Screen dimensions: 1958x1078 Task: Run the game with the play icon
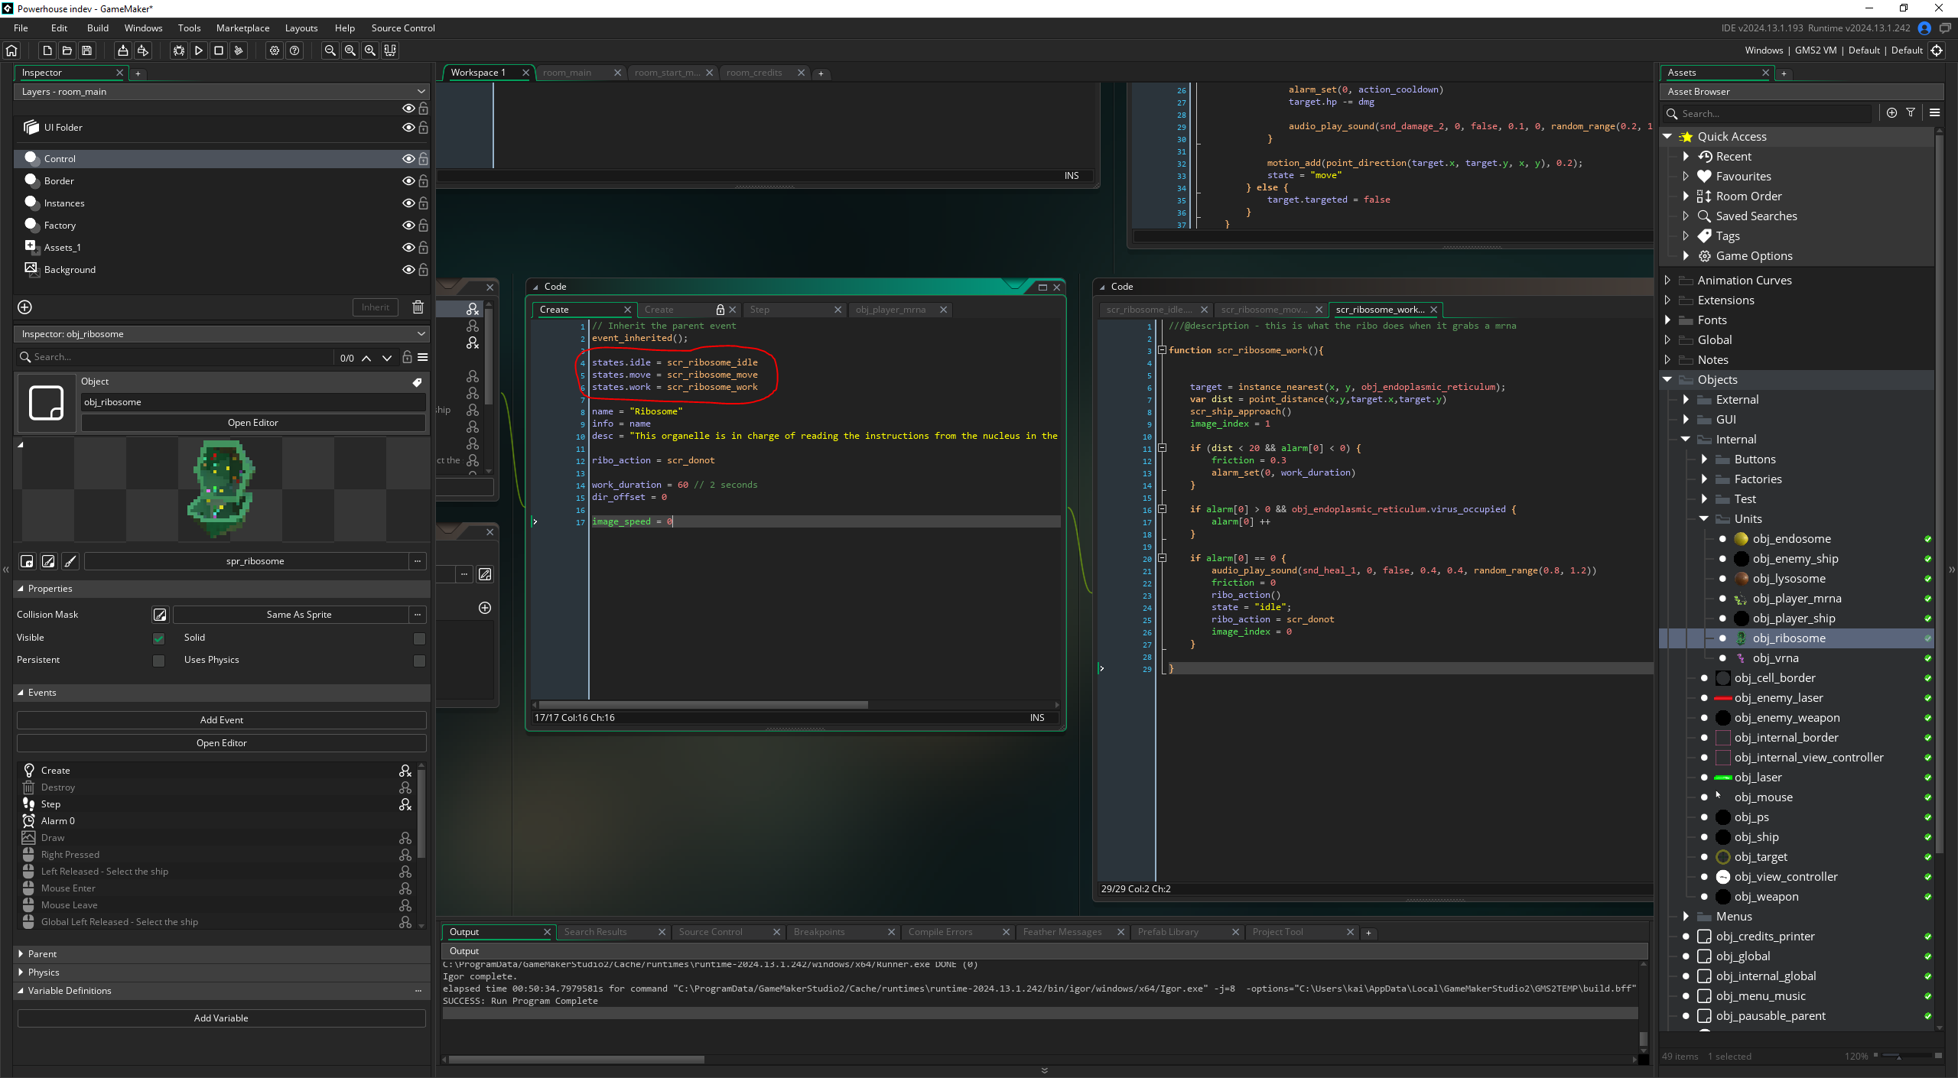pos(199,50)
